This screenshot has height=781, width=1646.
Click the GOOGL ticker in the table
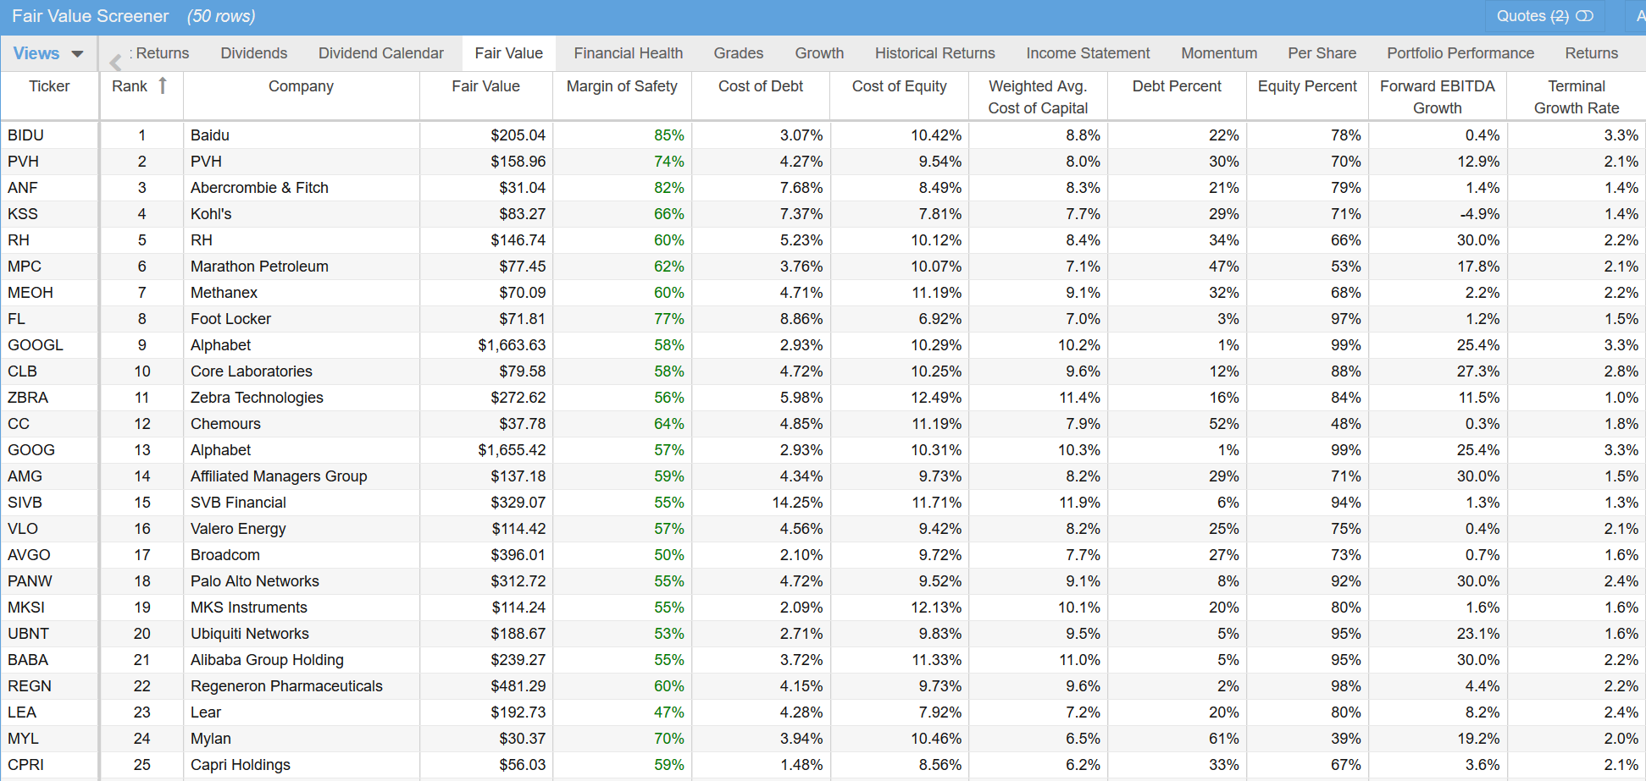coord(36,345)
